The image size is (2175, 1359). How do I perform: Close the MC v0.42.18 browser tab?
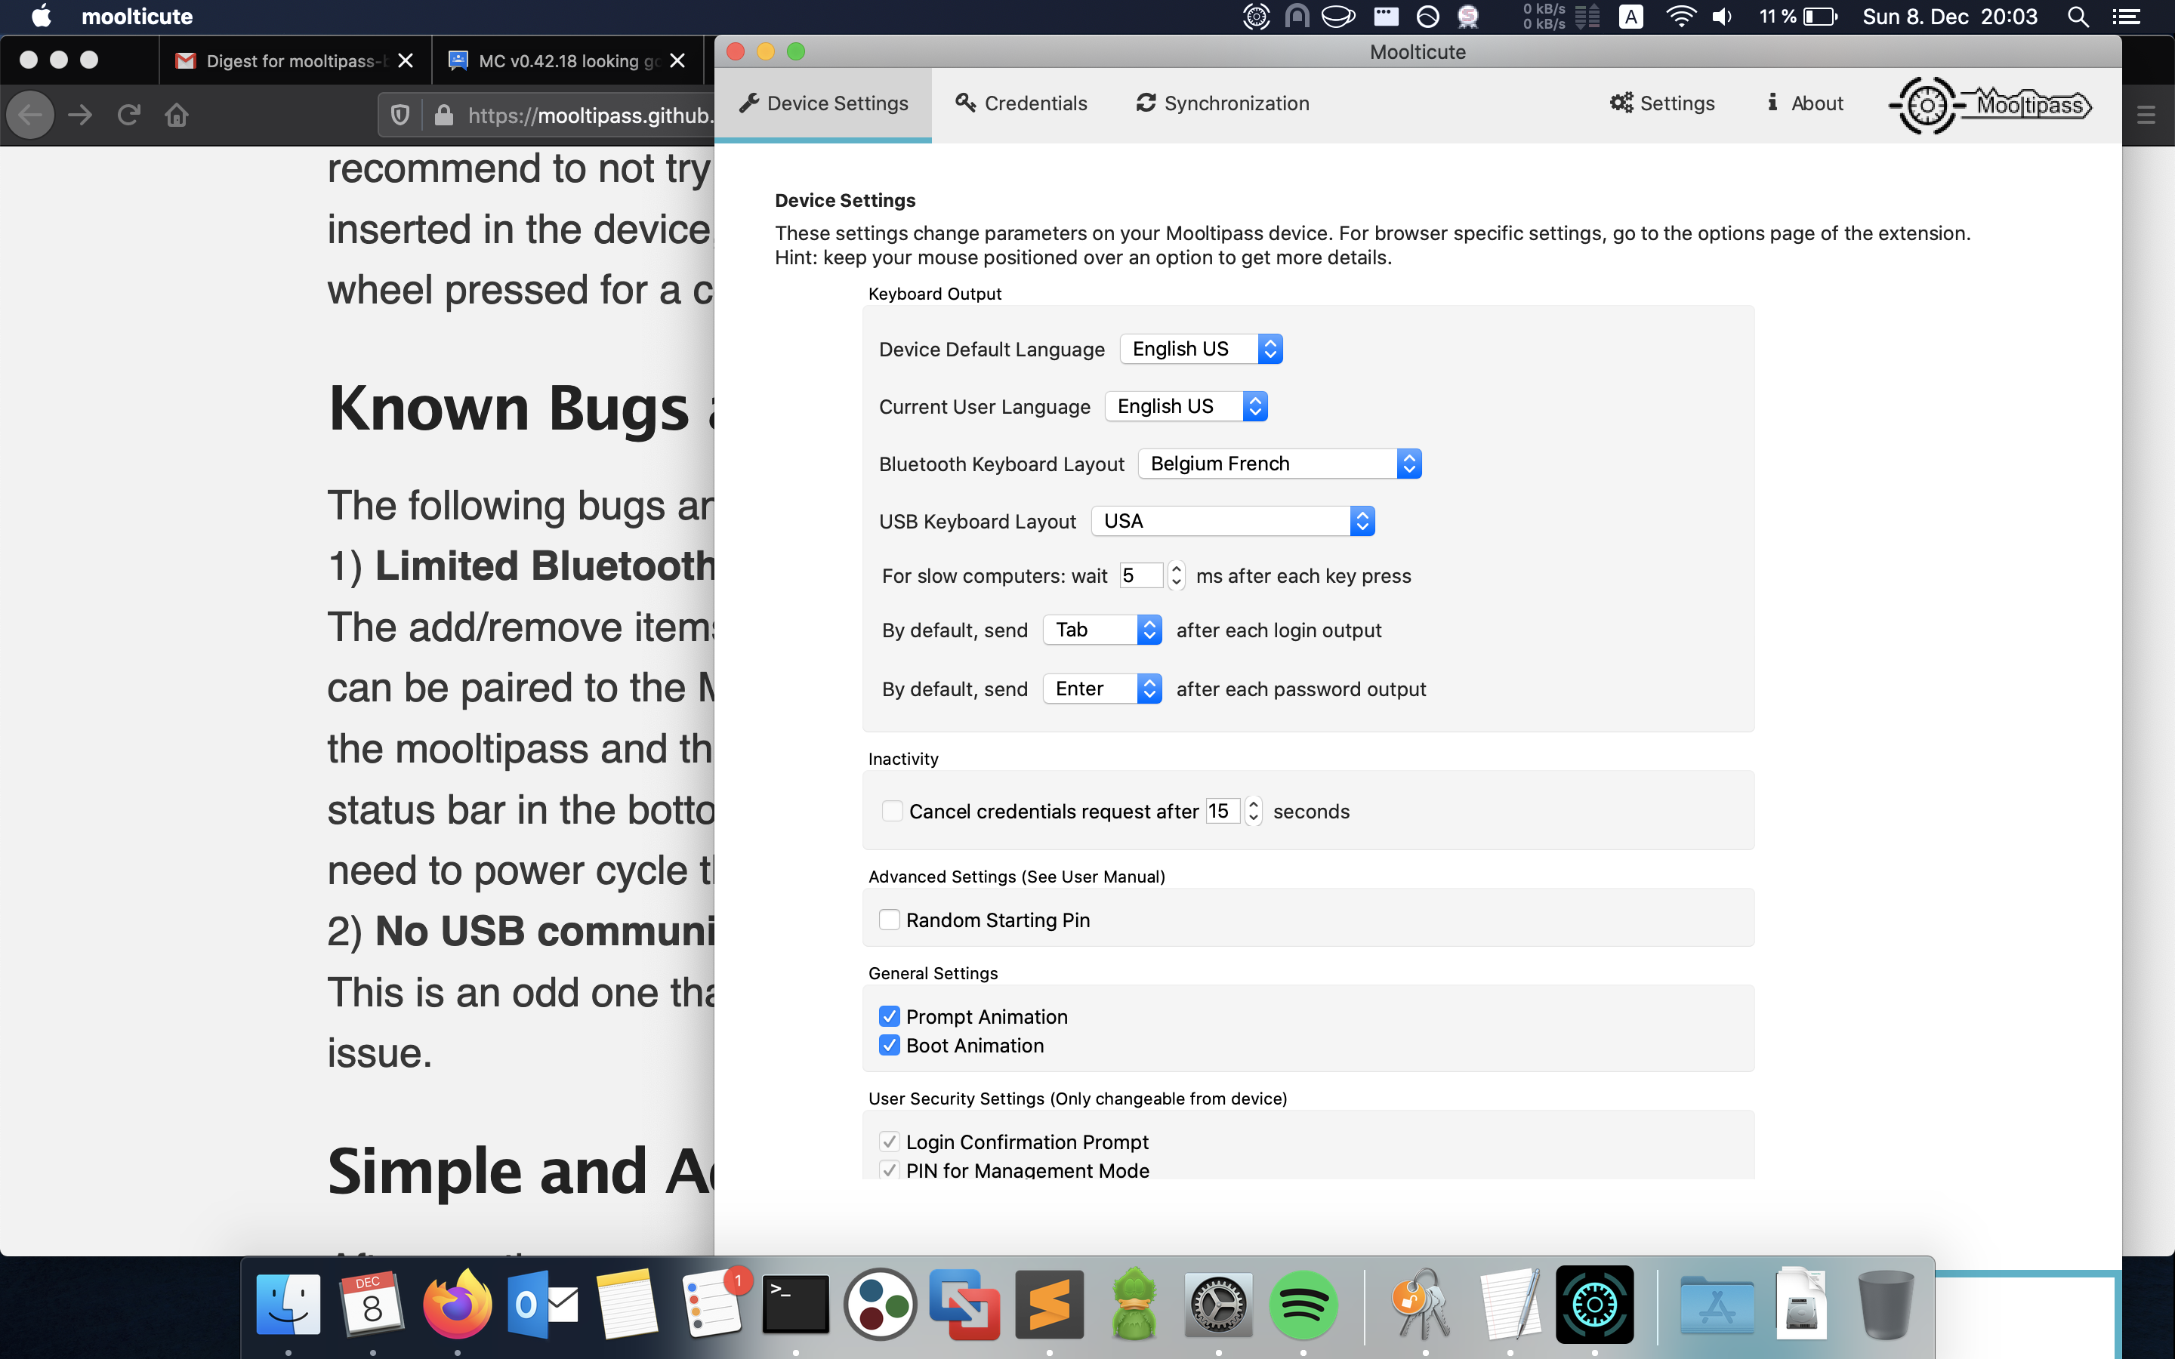tap(677, 60)
